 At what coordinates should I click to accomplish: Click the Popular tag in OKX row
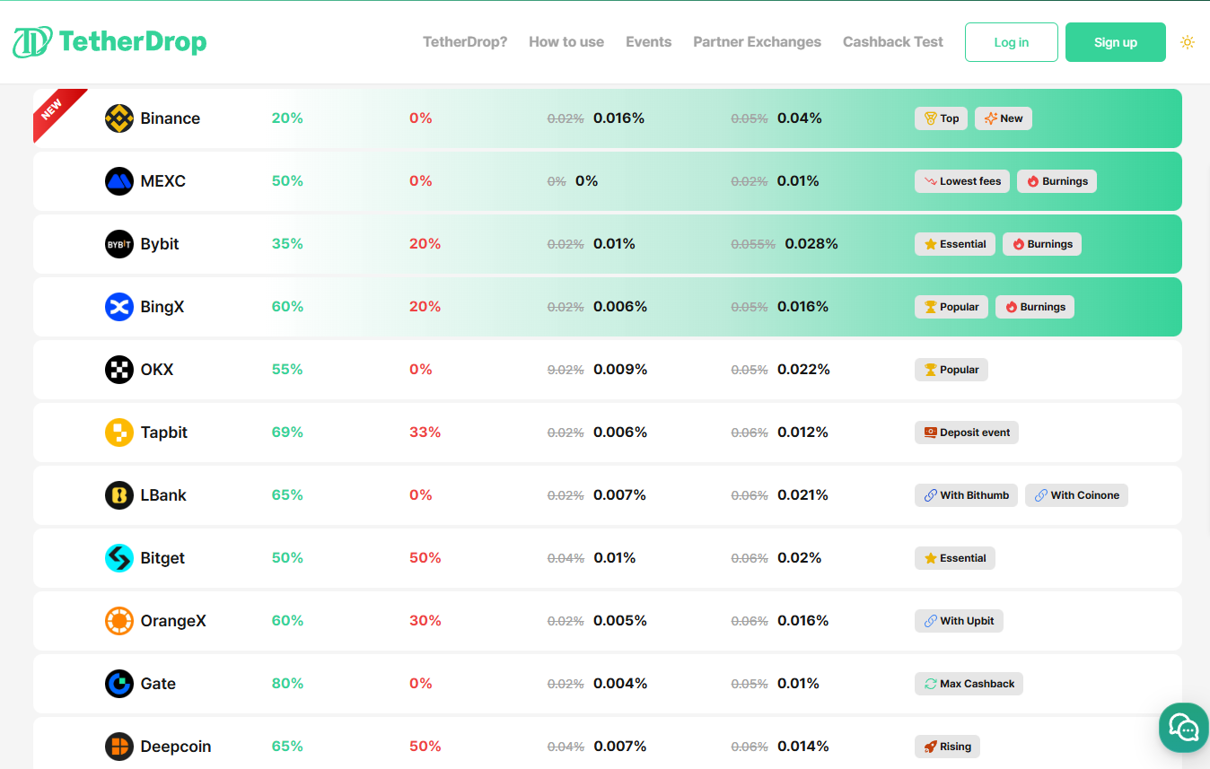(951, 370)
